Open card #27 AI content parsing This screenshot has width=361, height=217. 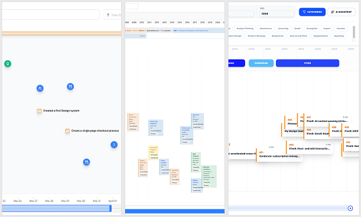[x=327, y=120]
